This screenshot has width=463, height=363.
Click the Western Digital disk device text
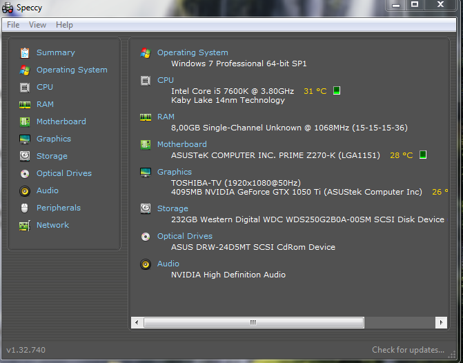[308, 219]
